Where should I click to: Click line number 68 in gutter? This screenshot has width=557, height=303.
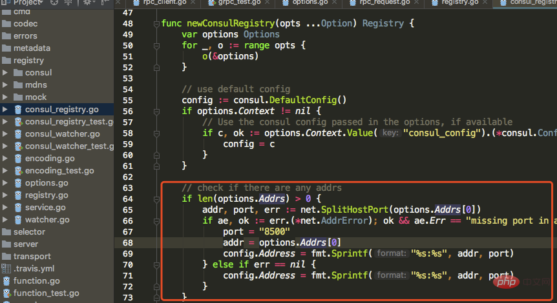[x=128, y=243]
